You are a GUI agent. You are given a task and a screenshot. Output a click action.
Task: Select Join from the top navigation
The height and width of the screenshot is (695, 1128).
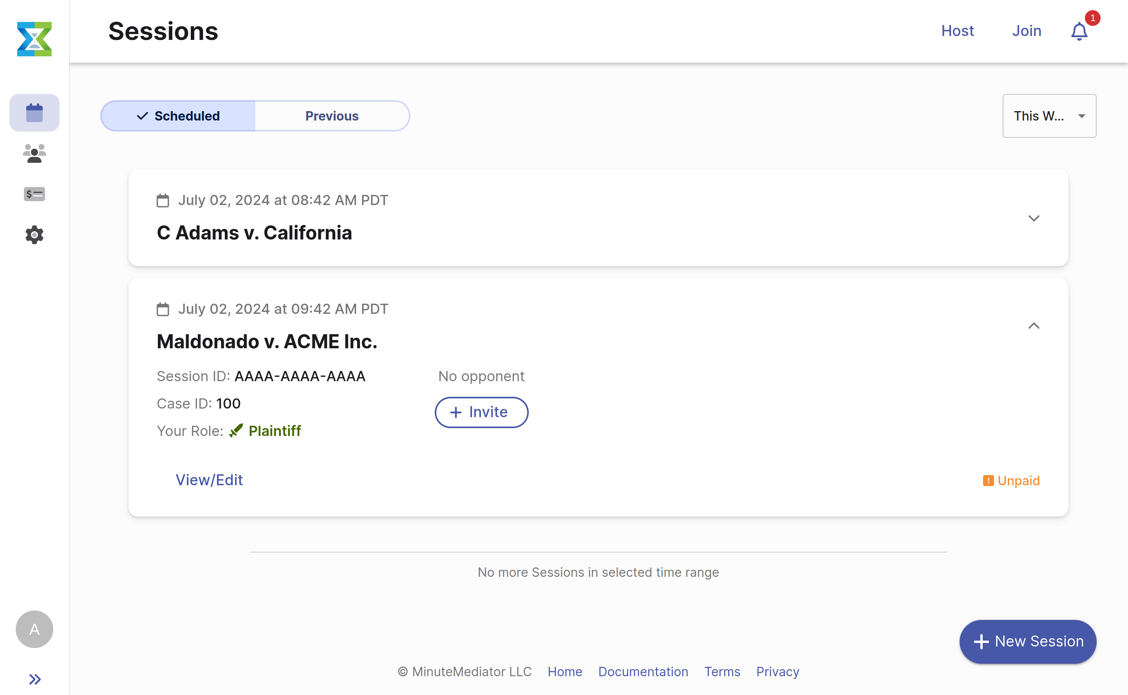pos(1027,31)
